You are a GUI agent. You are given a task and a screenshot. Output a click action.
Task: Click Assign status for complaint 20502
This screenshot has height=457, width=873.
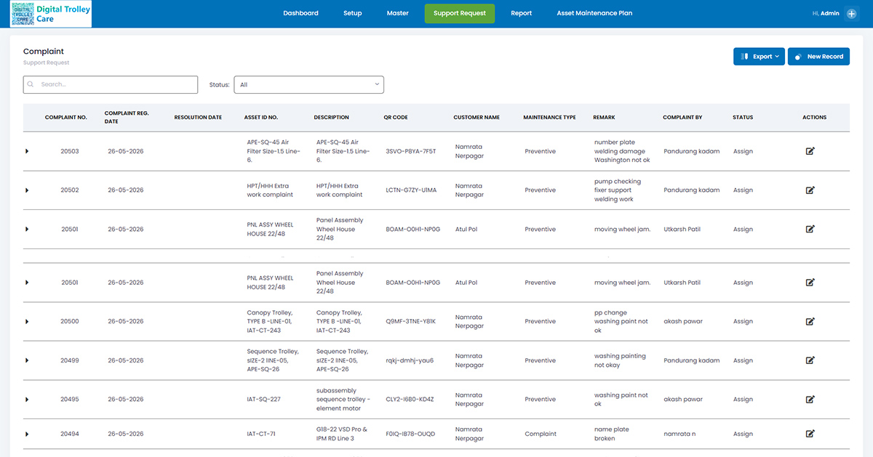coord(743,190)
